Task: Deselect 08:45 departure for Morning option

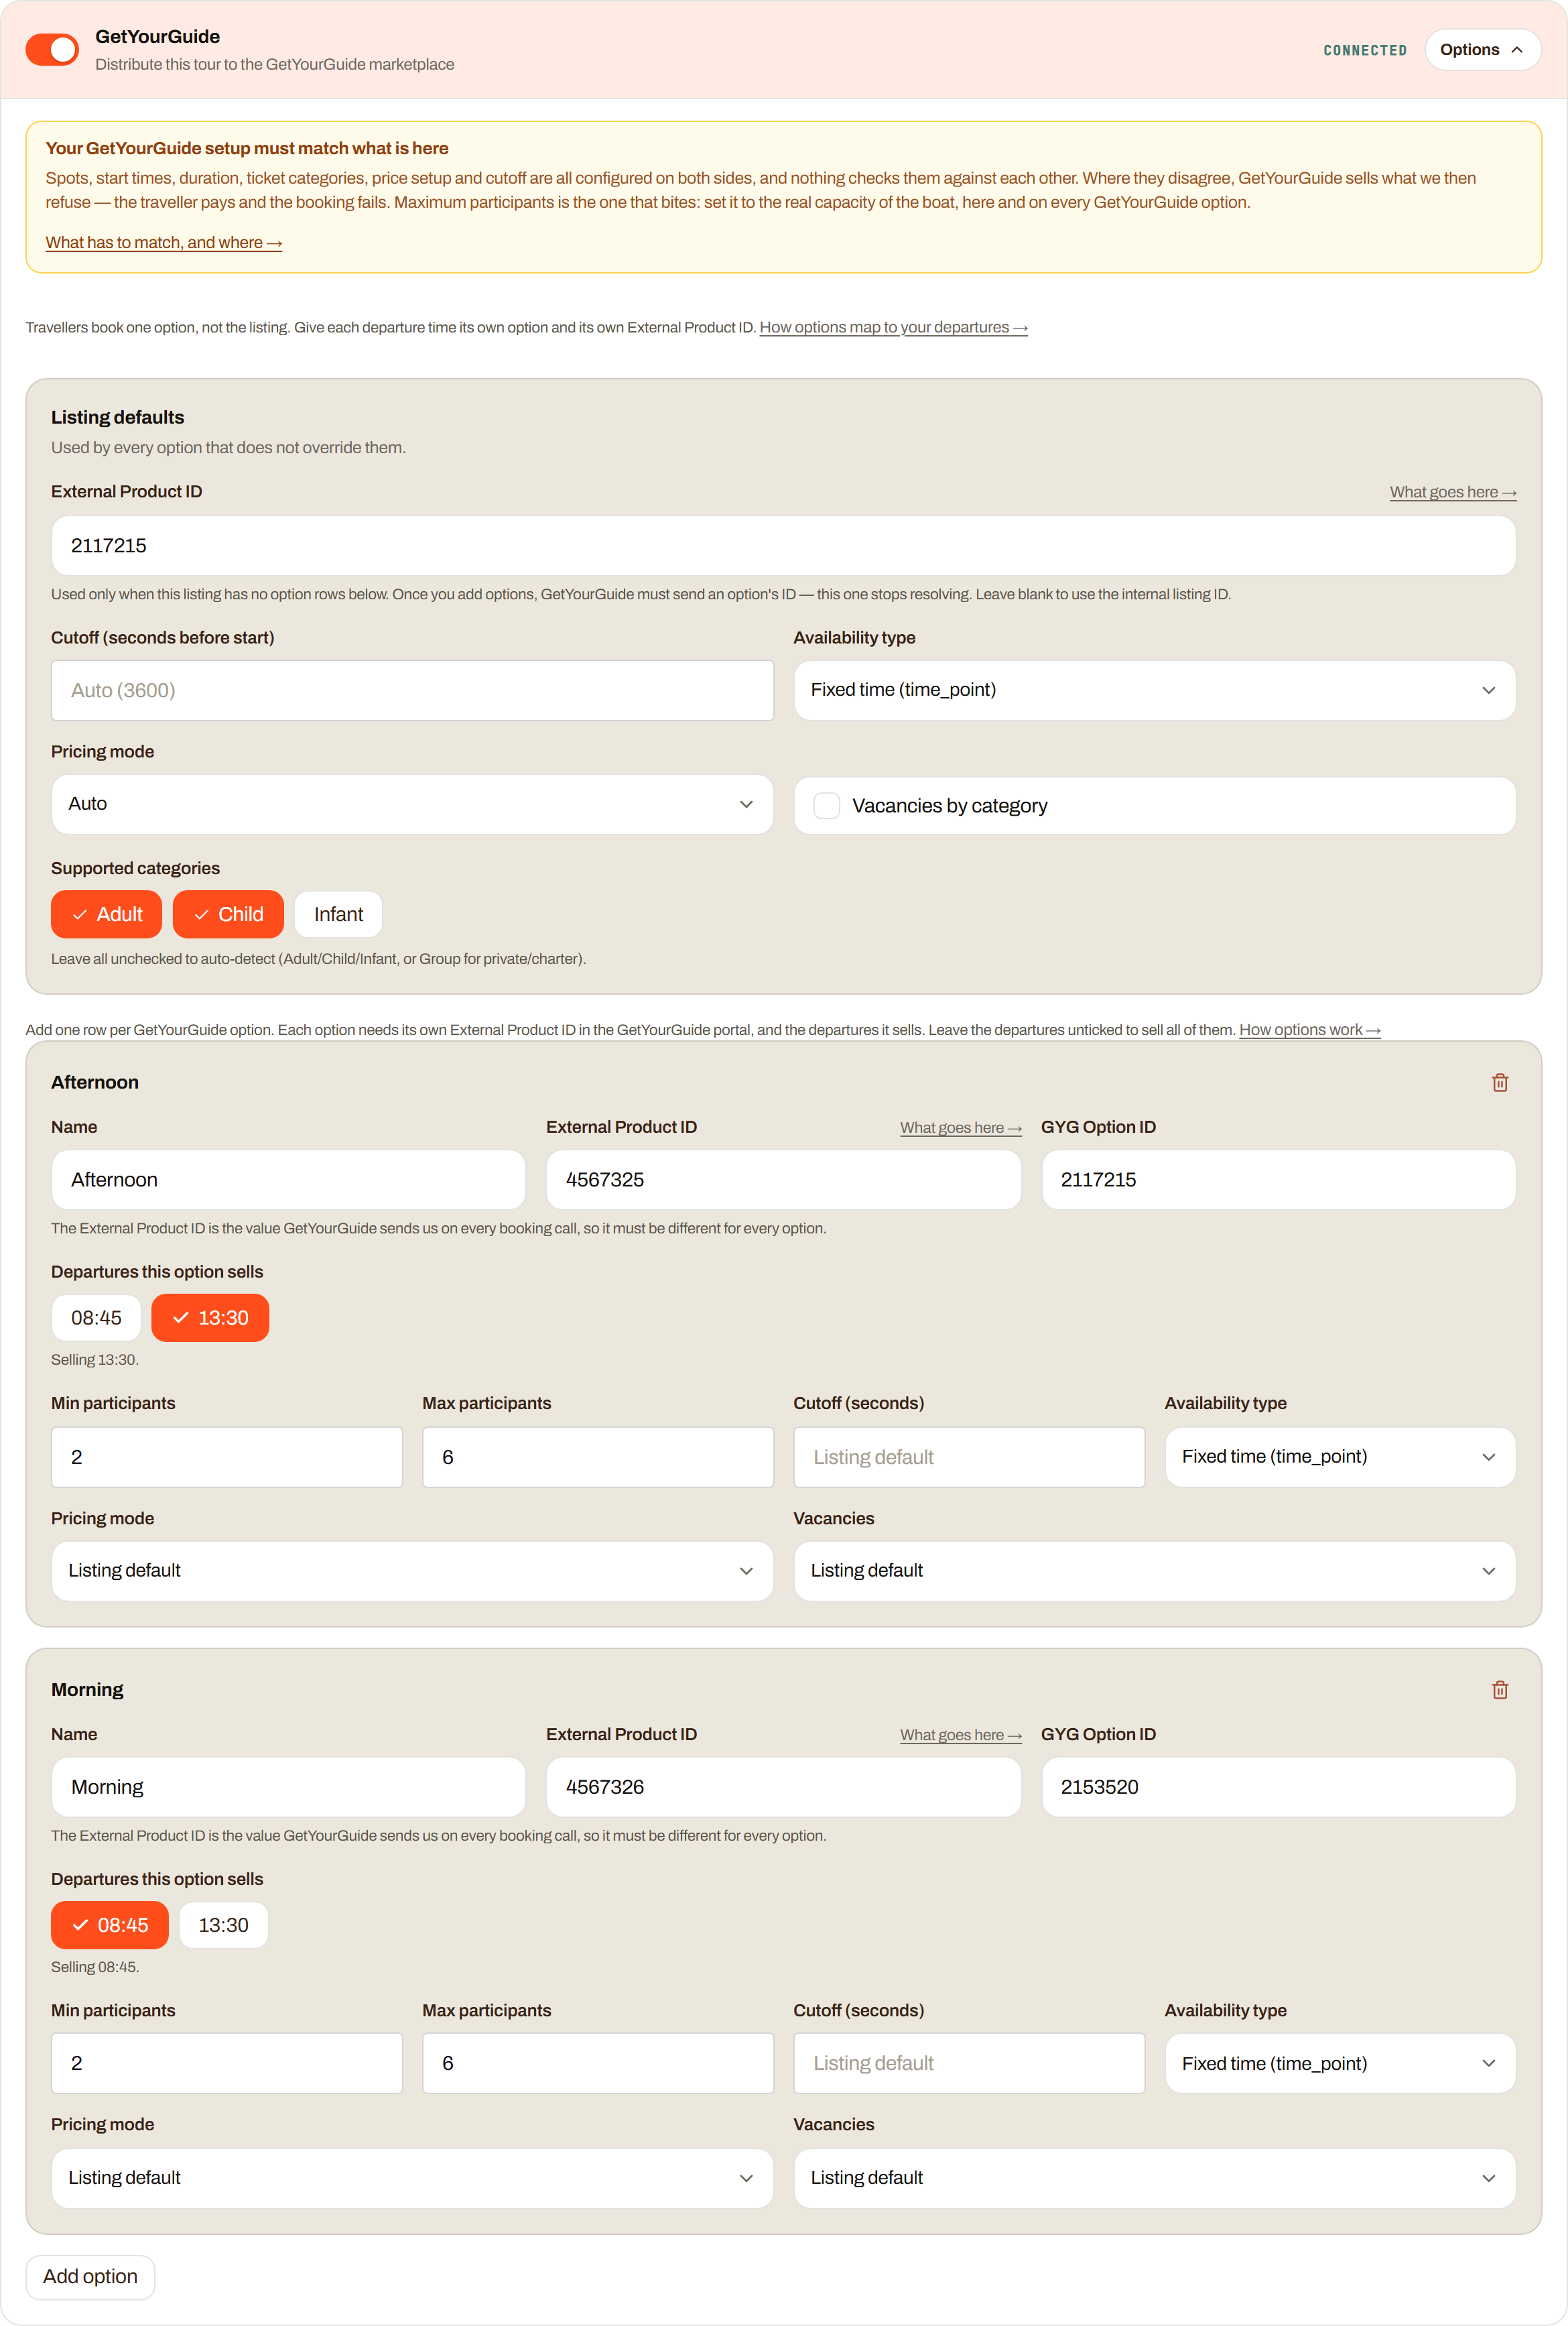Action: [110, 1925]
